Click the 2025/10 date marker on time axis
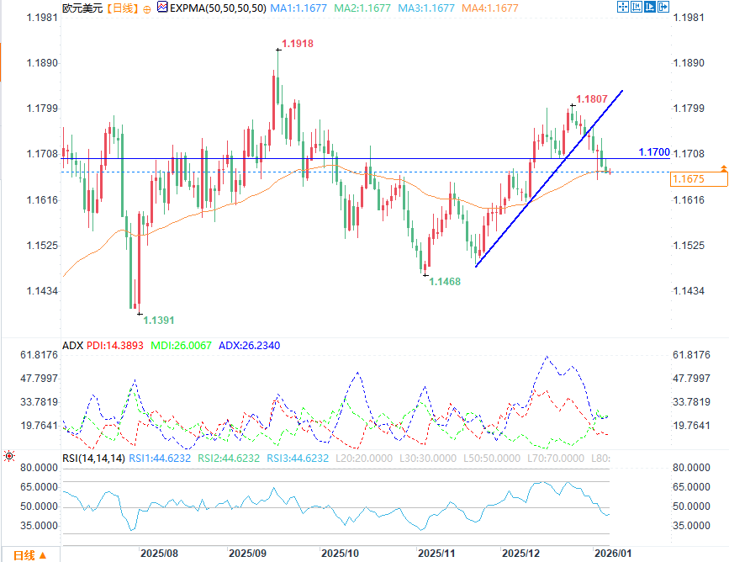Screen dimensions: 729x562 (x=340, y=553)
